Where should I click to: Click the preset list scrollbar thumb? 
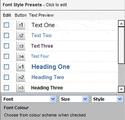point(121,45)
